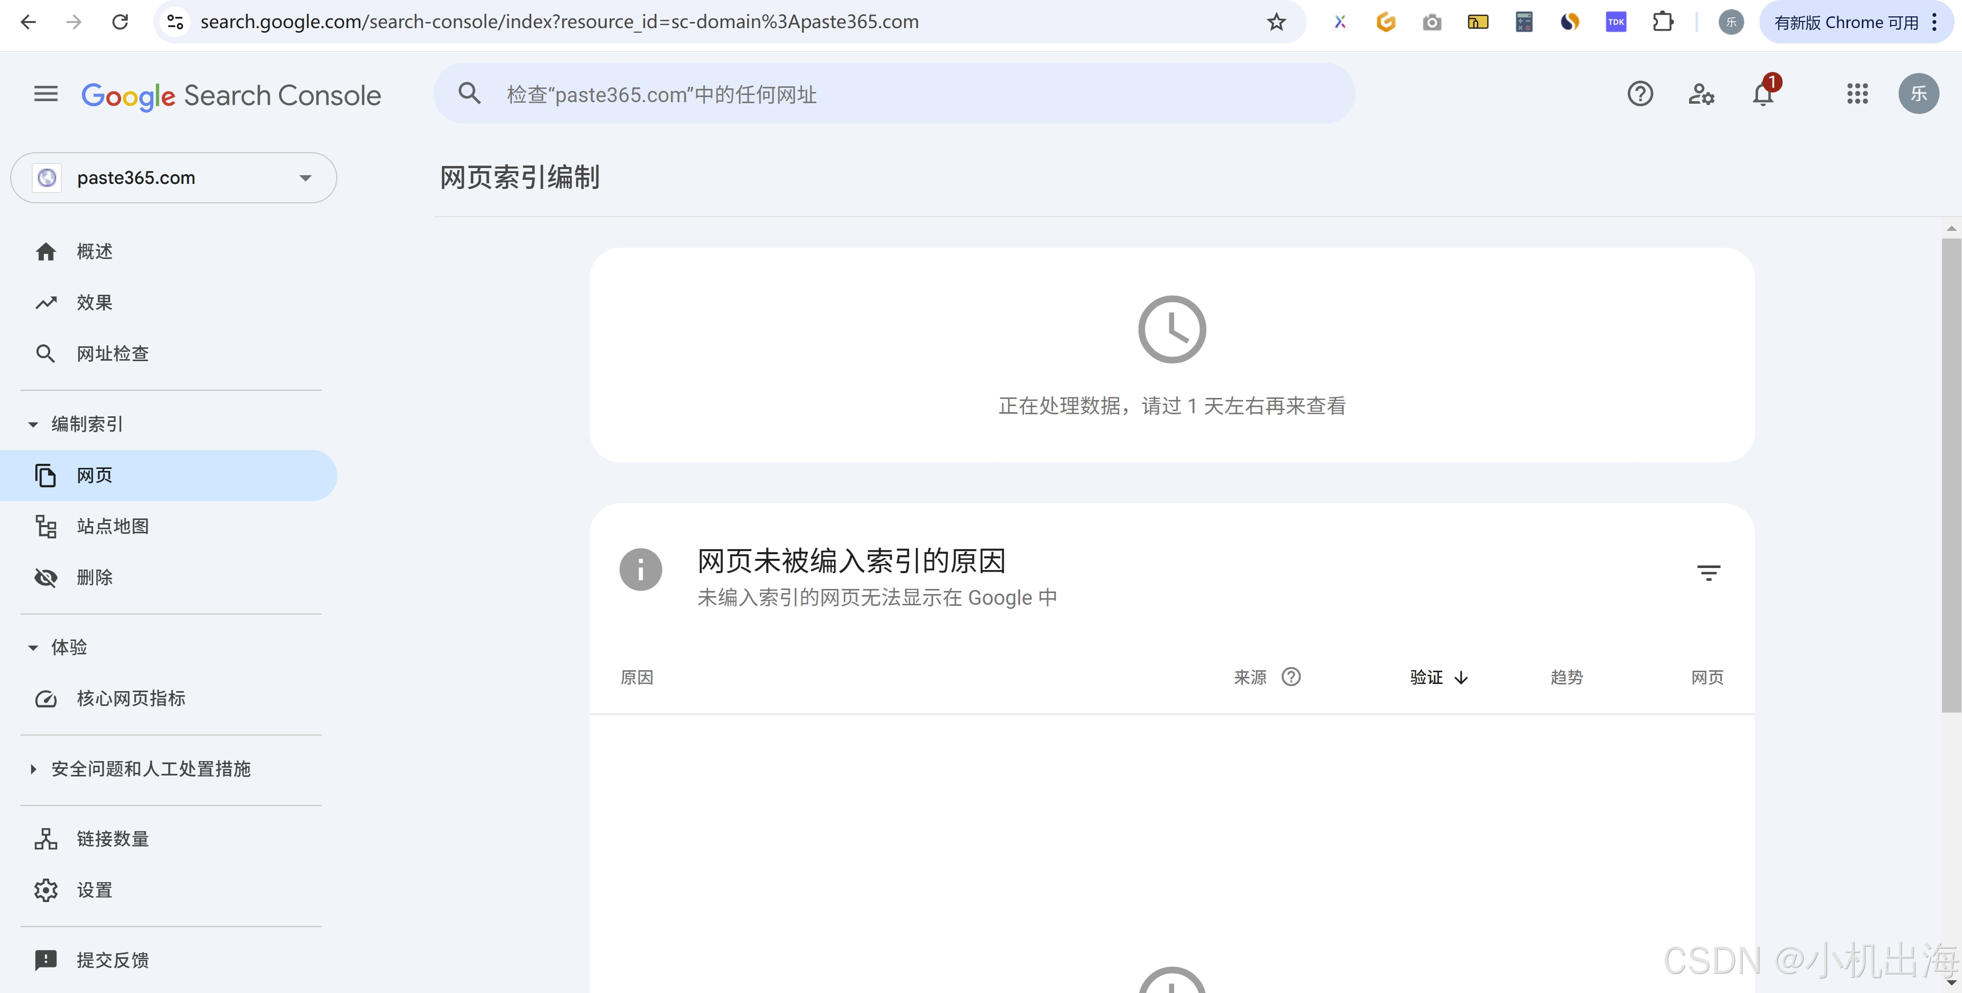
Task: Open the browser extensions puzzle icon
Action: [x=1663, y=22]
